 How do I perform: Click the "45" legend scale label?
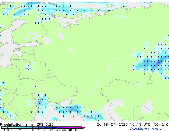point(76,130)
